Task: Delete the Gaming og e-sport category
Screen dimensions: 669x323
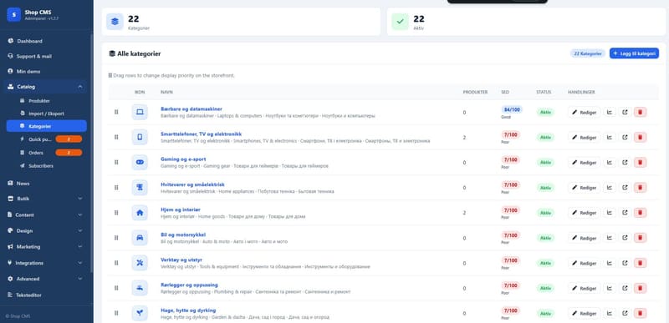Action: tap(640, 163)
